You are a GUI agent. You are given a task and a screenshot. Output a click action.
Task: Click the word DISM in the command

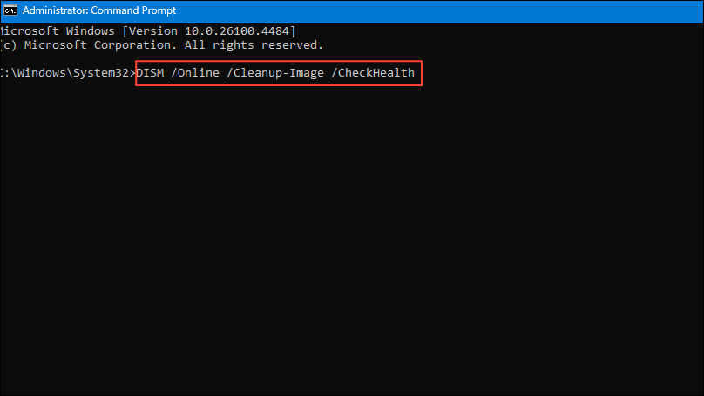click(151, 73)
